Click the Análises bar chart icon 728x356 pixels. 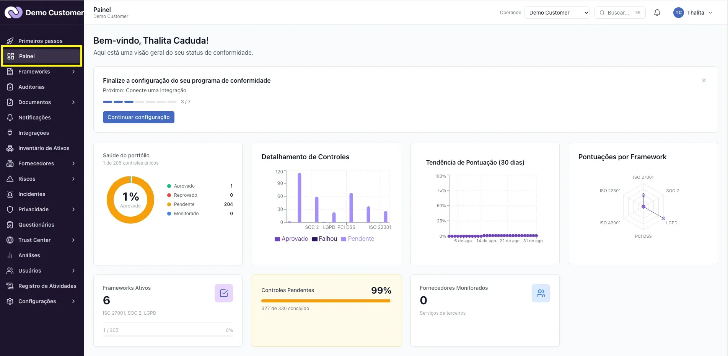[10, 255]
